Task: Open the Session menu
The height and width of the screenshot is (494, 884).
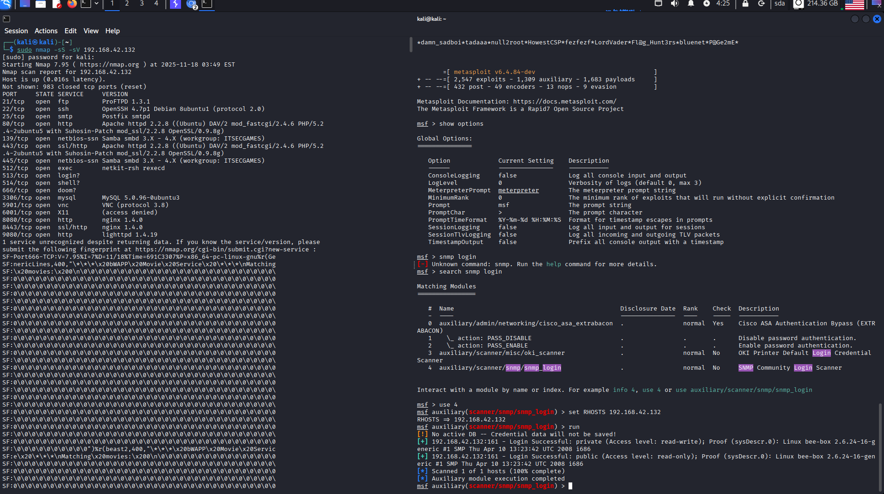Action: 16,31
